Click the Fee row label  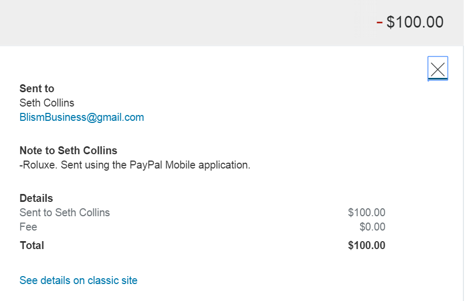coord(29,227)
